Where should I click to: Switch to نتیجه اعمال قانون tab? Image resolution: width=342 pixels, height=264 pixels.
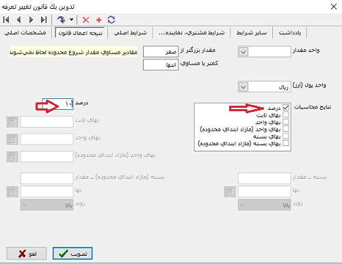[80, 33]
